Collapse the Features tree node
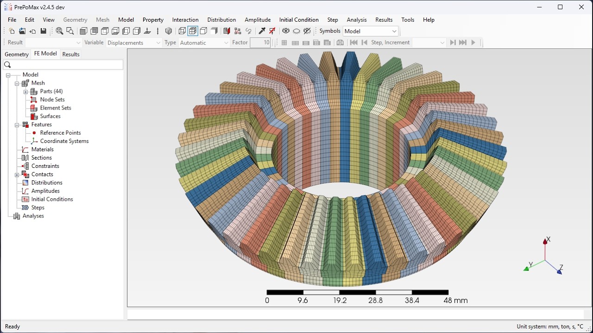This screenshot has height=333, width=593. [17, 125]
